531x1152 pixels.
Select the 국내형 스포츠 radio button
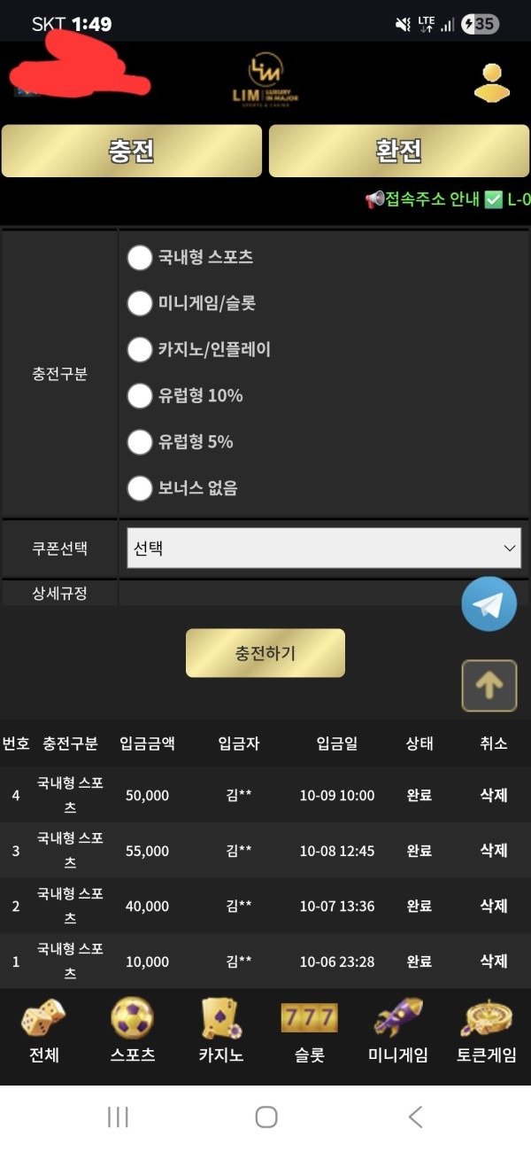click(x=140, y=258)
